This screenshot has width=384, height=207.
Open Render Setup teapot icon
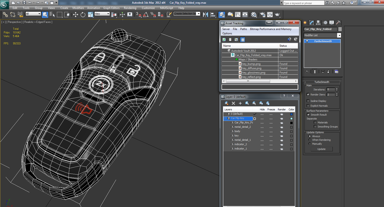point(263,14)
